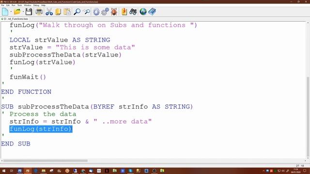Click the green PB globe toolbar icon

[143, 12]
